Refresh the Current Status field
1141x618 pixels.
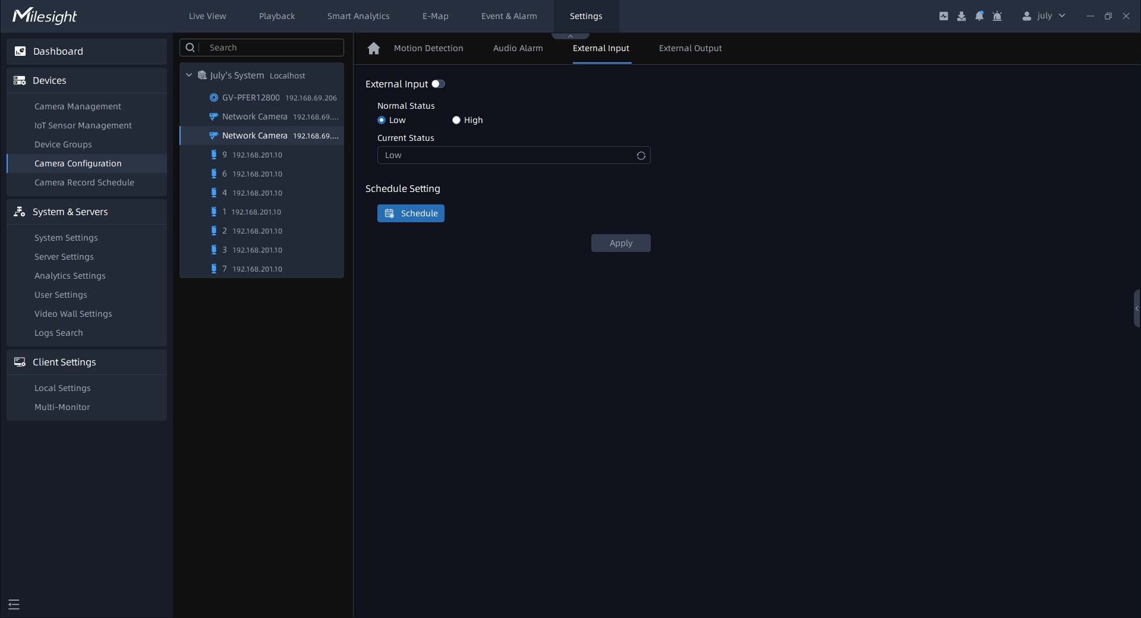point(641,156)
